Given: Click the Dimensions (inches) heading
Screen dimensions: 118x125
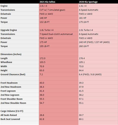Looking at the screenshot, I should click(11, 54).
